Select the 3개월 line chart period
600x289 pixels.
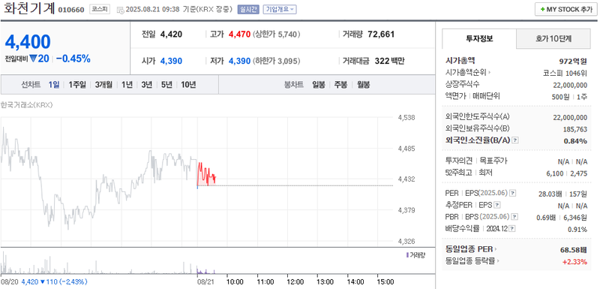(x=103, y=85)
